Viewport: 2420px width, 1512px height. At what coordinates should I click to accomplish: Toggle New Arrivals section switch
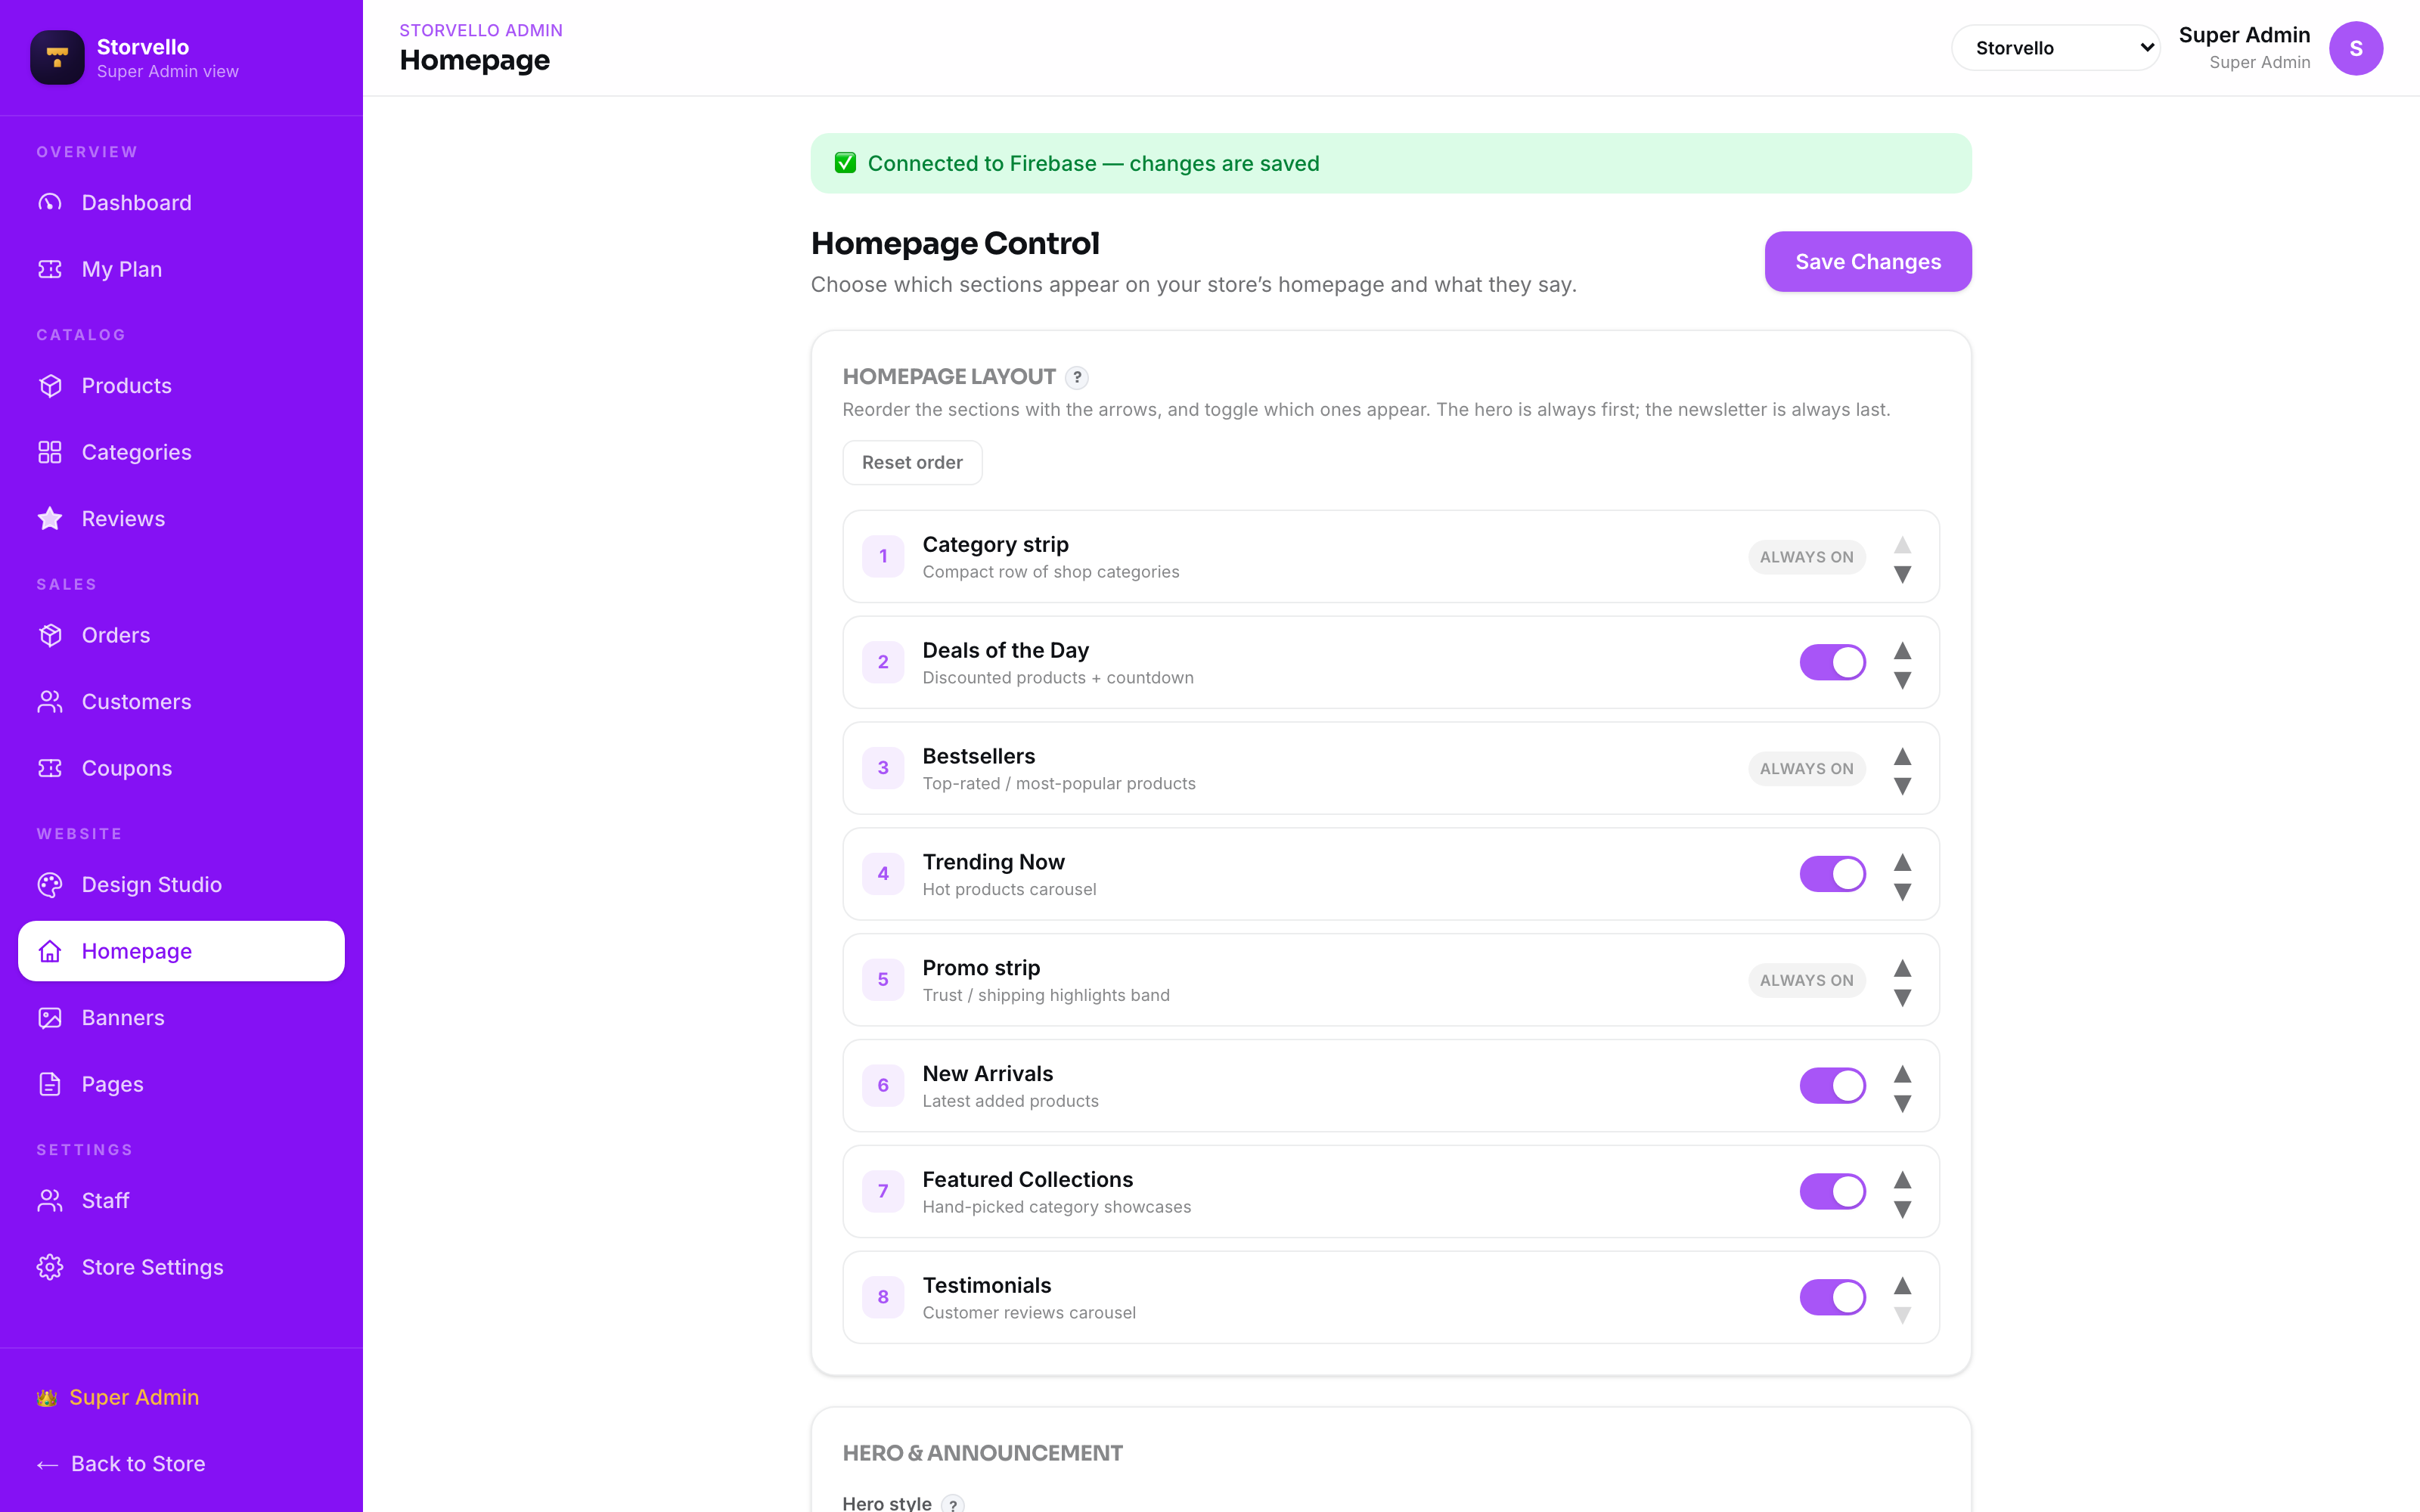pyautogui.click(x=1832, y=1086)
